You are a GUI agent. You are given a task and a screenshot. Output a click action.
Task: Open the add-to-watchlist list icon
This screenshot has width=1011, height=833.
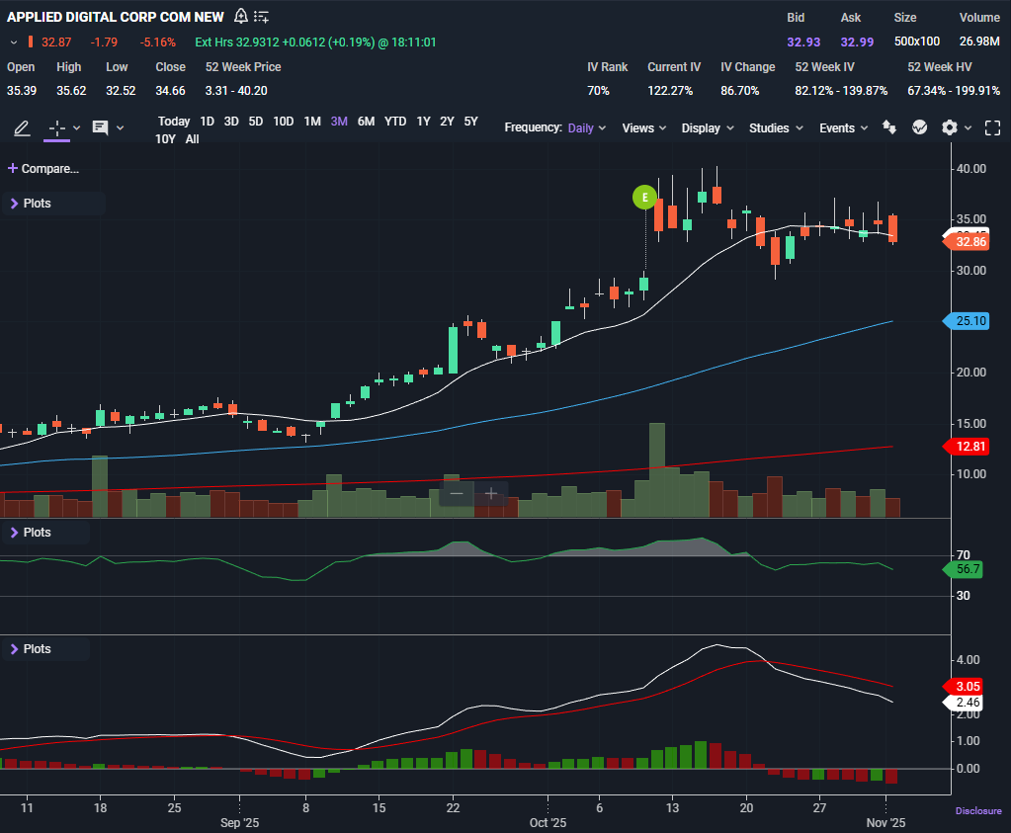click(261, 17)
